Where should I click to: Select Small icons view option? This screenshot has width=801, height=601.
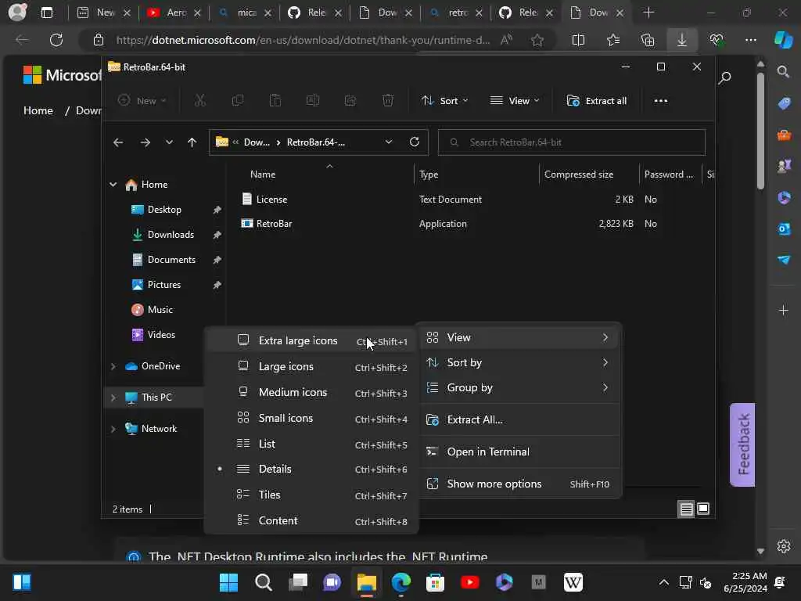coord(311,418)
